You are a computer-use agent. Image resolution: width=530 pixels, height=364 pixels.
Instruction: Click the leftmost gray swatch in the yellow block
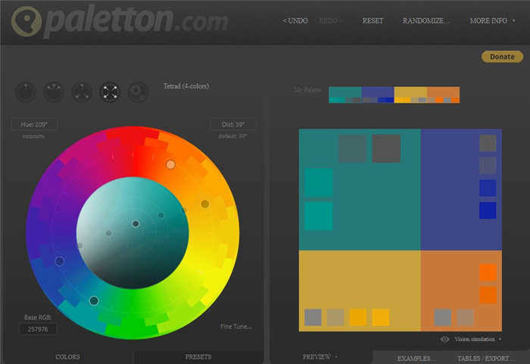click(313, 317)
